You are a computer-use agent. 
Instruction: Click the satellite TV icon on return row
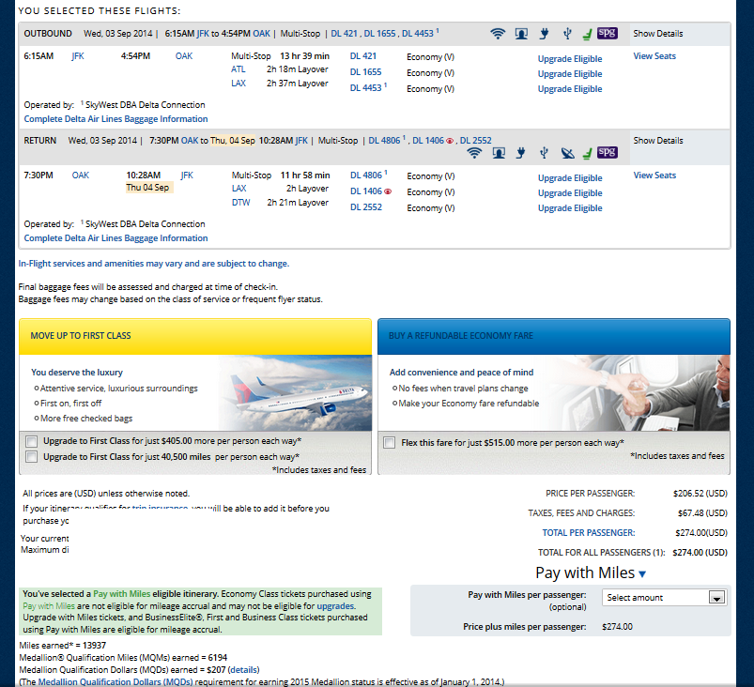[x=566, y=153]
